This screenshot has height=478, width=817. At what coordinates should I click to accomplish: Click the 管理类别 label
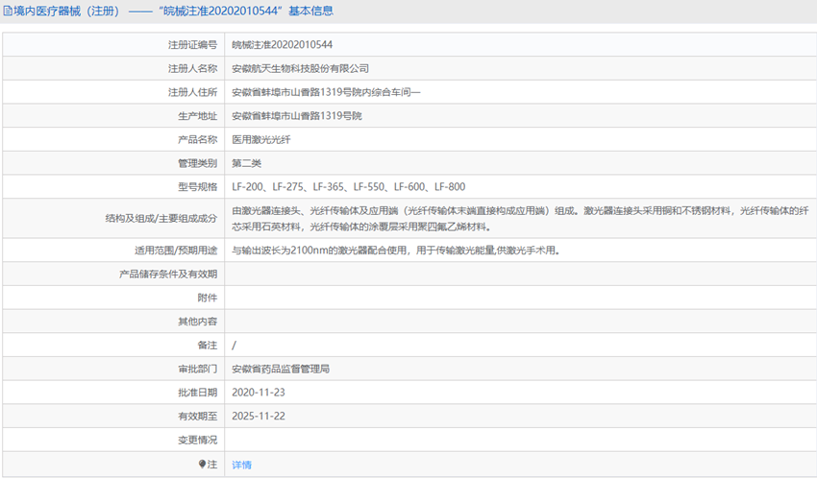197,163
